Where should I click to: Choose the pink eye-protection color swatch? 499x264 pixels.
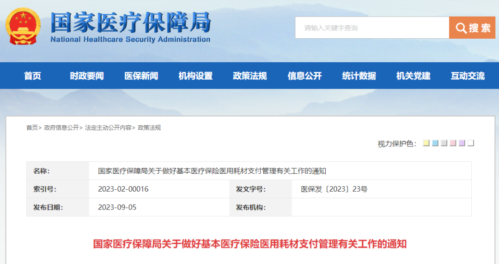coord(453,143)
